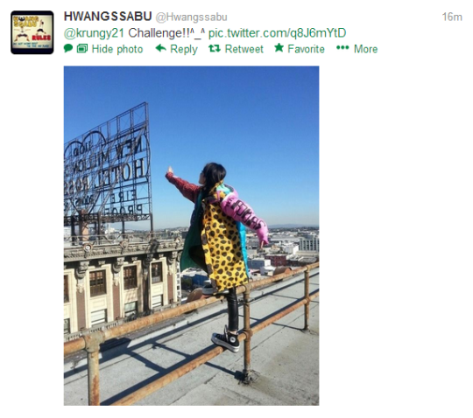Click the attached rooftop photo
Screen dimensions: 473x418
(x=191, y=235)
